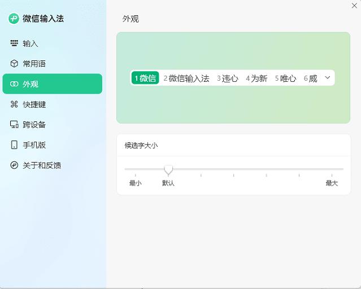The height and width of the screenshot is (289, 361).
Task: Expand the candidate bar chevron arrow
Action: tap(328, 78)
